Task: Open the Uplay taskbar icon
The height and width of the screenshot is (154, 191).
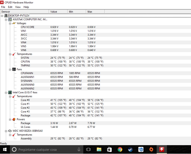Action: pyautogui.click(x=141, y=149)
